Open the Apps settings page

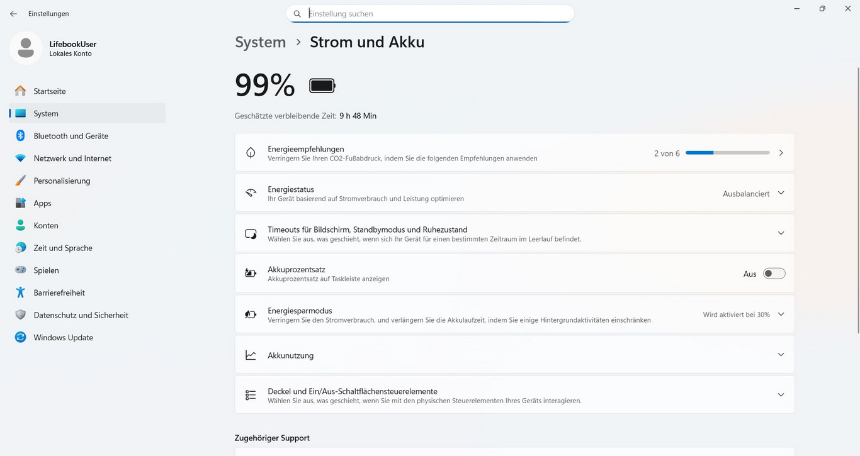click(x=42, y=203)
